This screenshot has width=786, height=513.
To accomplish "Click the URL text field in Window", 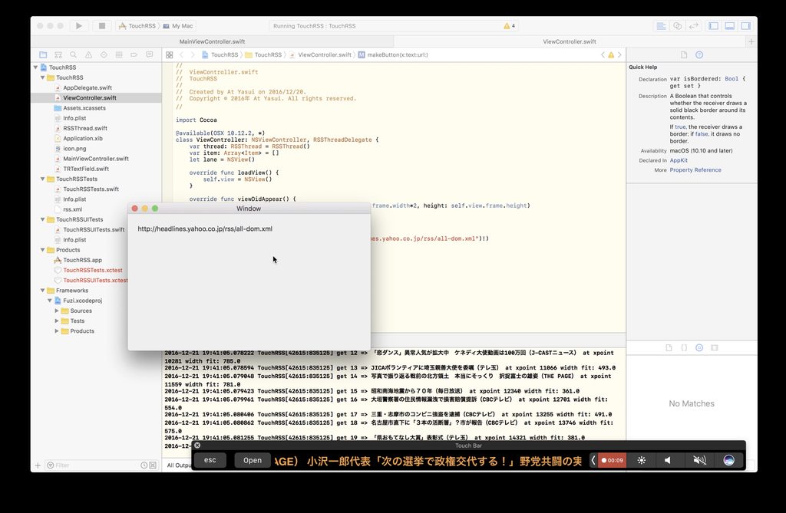I will coord(249,229).
